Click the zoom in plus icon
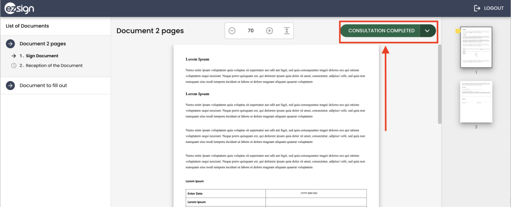The height and width of the screenshot is (207, 511). (x=269, y=31)
